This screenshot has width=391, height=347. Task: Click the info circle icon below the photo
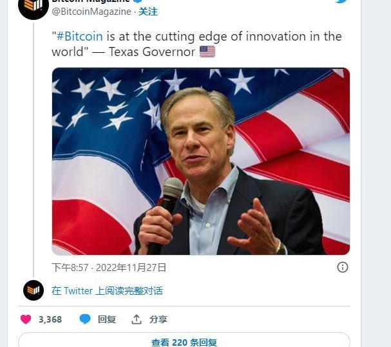[x=343, y=267]
